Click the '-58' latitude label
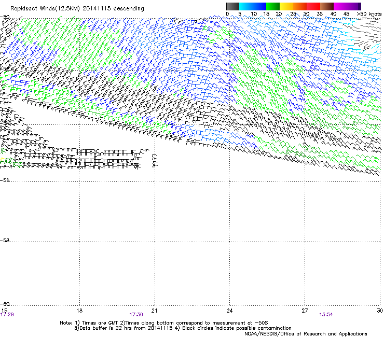384x337 pixels. click(5, 241)
